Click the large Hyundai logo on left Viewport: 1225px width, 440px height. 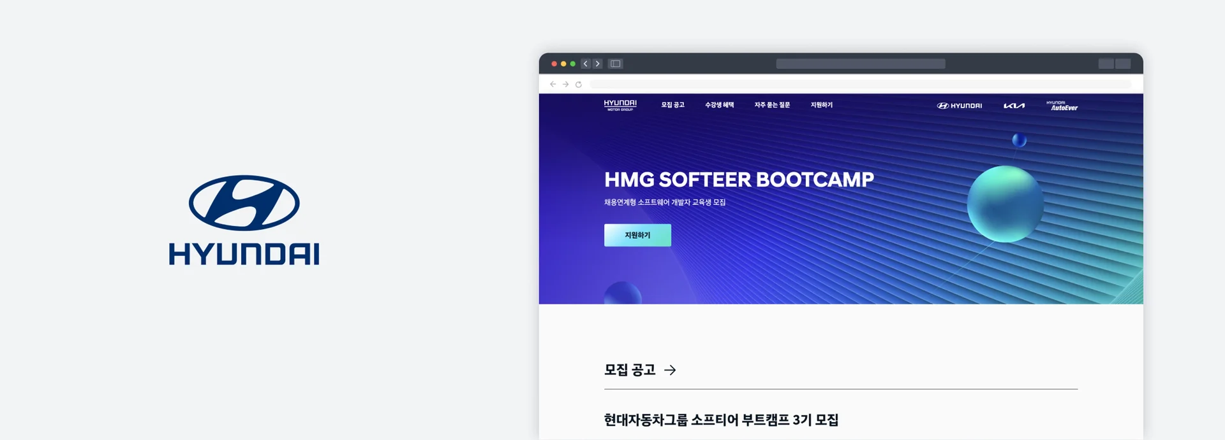(x=244, y=220)
